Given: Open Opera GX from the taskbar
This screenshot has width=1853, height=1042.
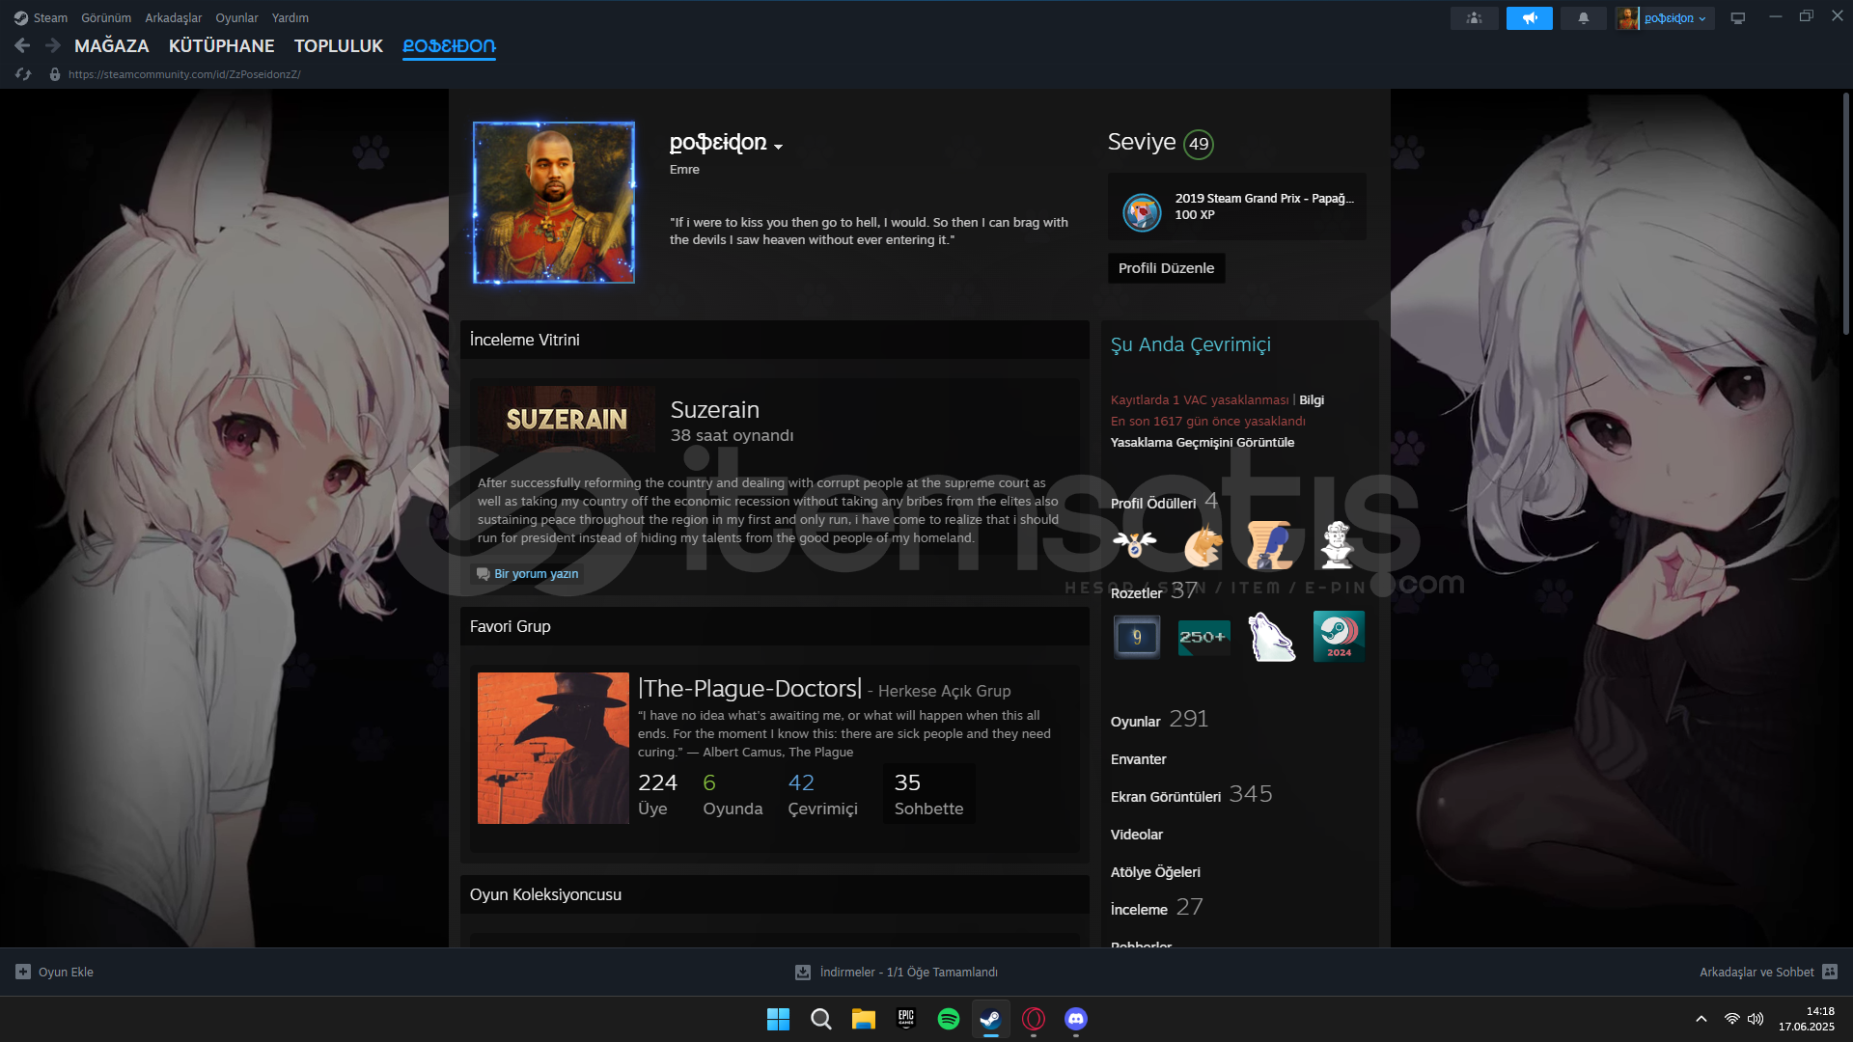Looking at the screenshot, I should pyautogui.click(x=1034, y=1019).
